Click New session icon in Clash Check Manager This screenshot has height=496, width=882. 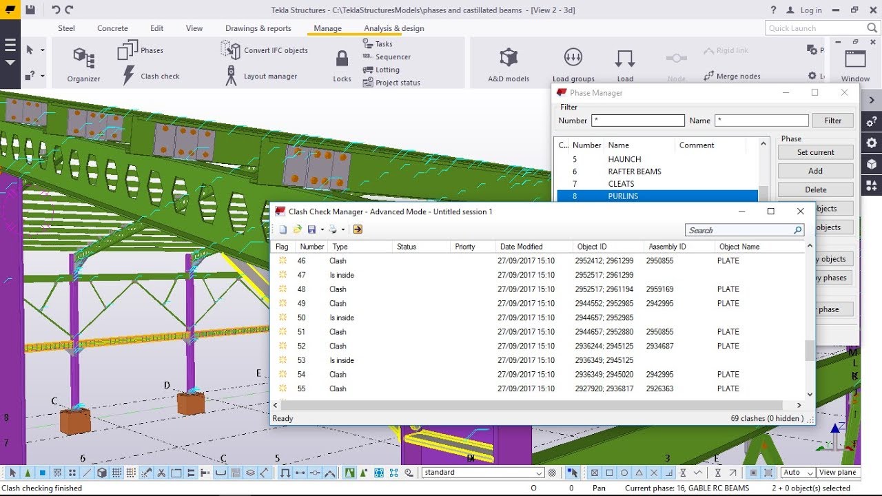point(283,229)
